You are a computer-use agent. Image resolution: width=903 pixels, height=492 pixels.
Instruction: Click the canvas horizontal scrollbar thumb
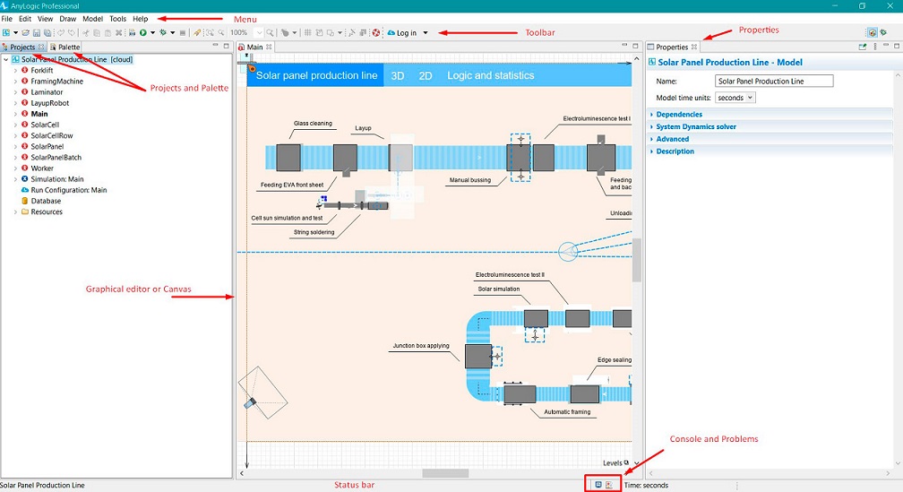(444, 473)
